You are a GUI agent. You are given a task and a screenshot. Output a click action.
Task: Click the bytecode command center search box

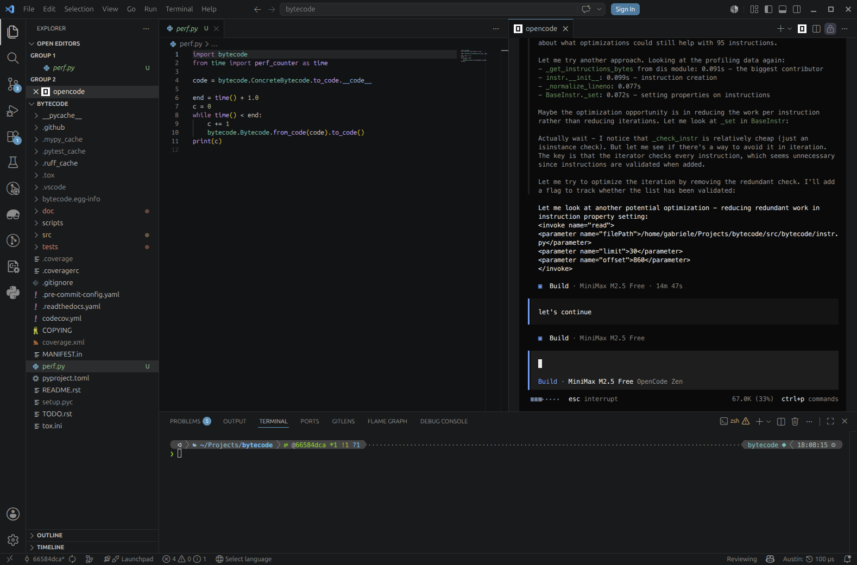tap(429, 9)
